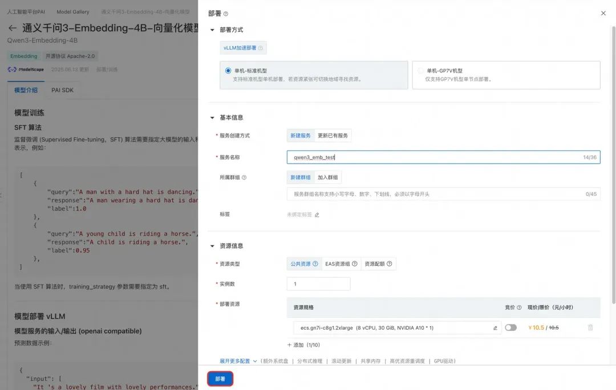Click help icon beside vLLM加速部署
The width and height of the screenshot is (616, 390).
261,48
